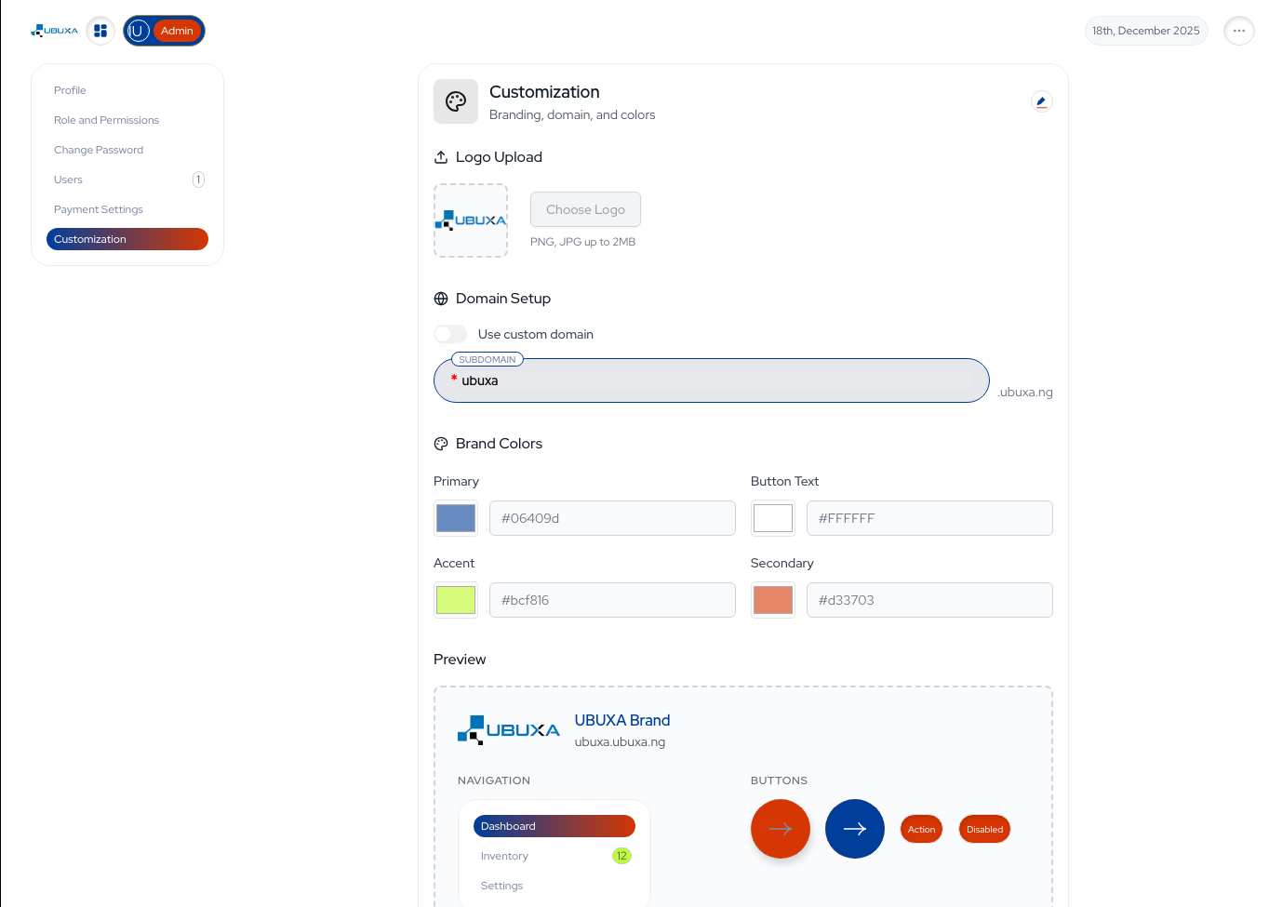Open Payment Settings
The image size is (1269, 907).
(x=99, y=209)
